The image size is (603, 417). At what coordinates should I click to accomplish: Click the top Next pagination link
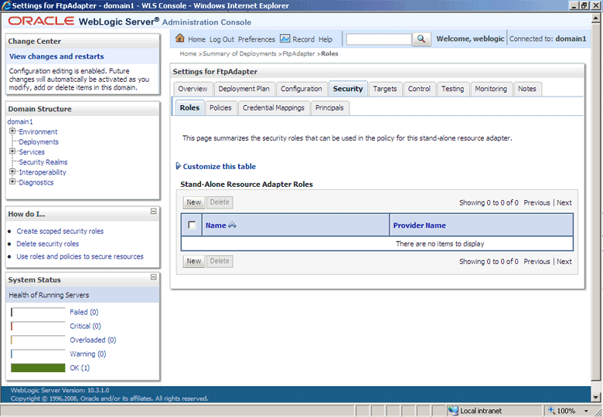click(x=564, y=203)
